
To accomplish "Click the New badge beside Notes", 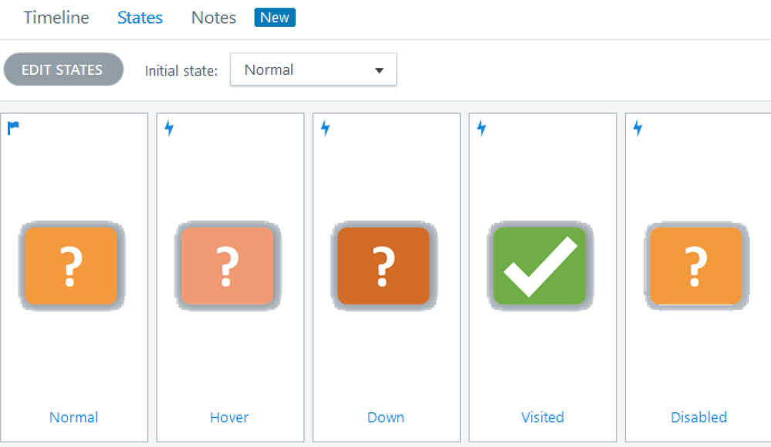I will click(275, 18).
